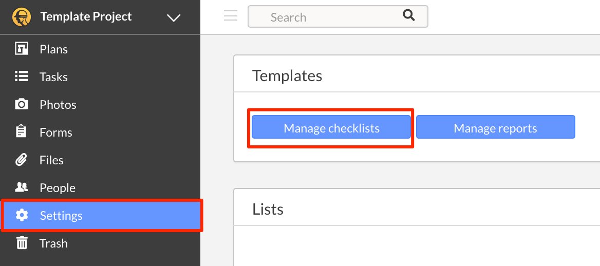Image resolution: width=600 pixels, height=266 pixels.
Task: Click the Settings gear icon
Action: click(x=22, y=216)
